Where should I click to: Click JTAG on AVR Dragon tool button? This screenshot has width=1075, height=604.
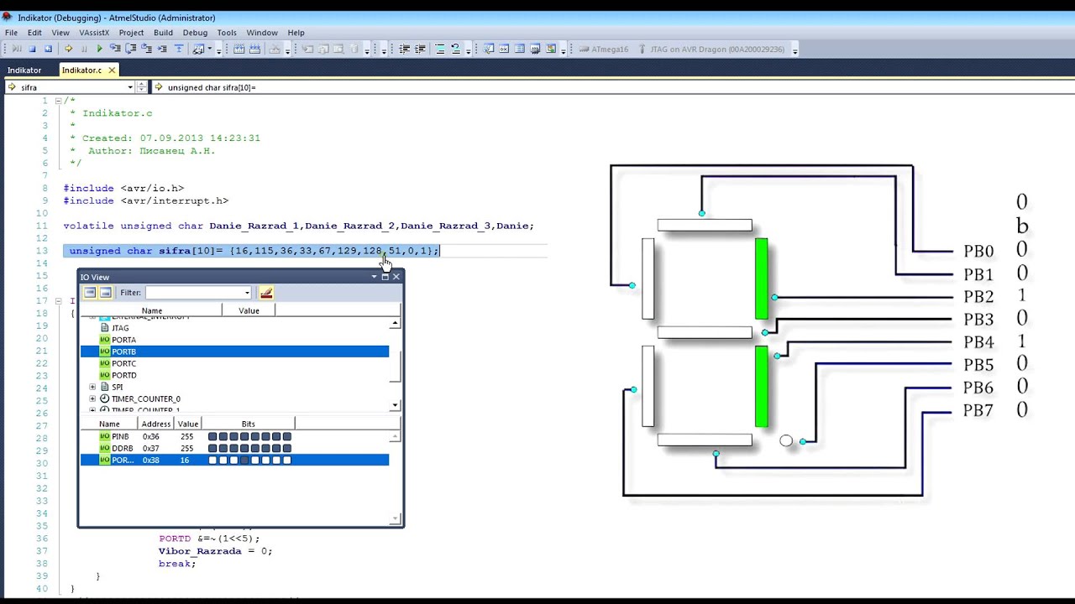pyautogui.click(x=712, y=49)
